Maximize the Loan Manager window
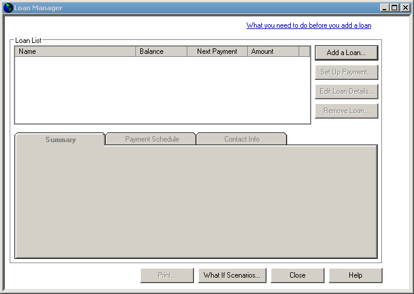This screenshot has height=294, width=414. (x=394, y=8)
